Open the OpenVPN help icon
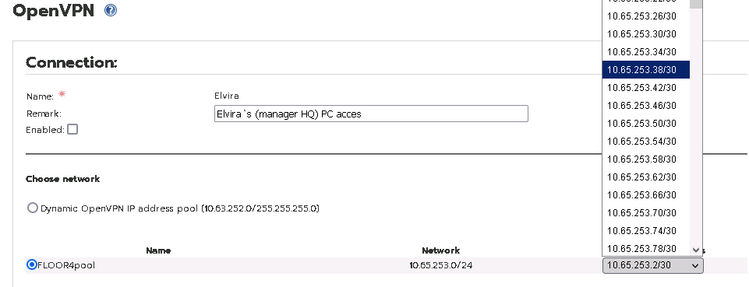Image resolution: width=749 pixels, height=287 pixels. 111,10
